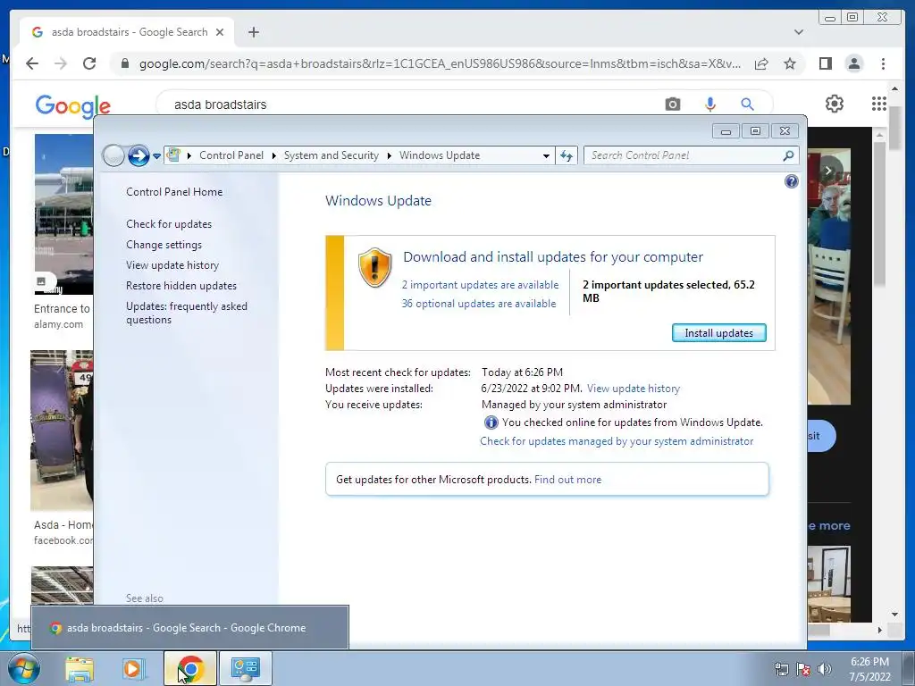915x686 pixels.
Task: Click the Control Panel back navigation button
Action: click(x=113, y=155)
